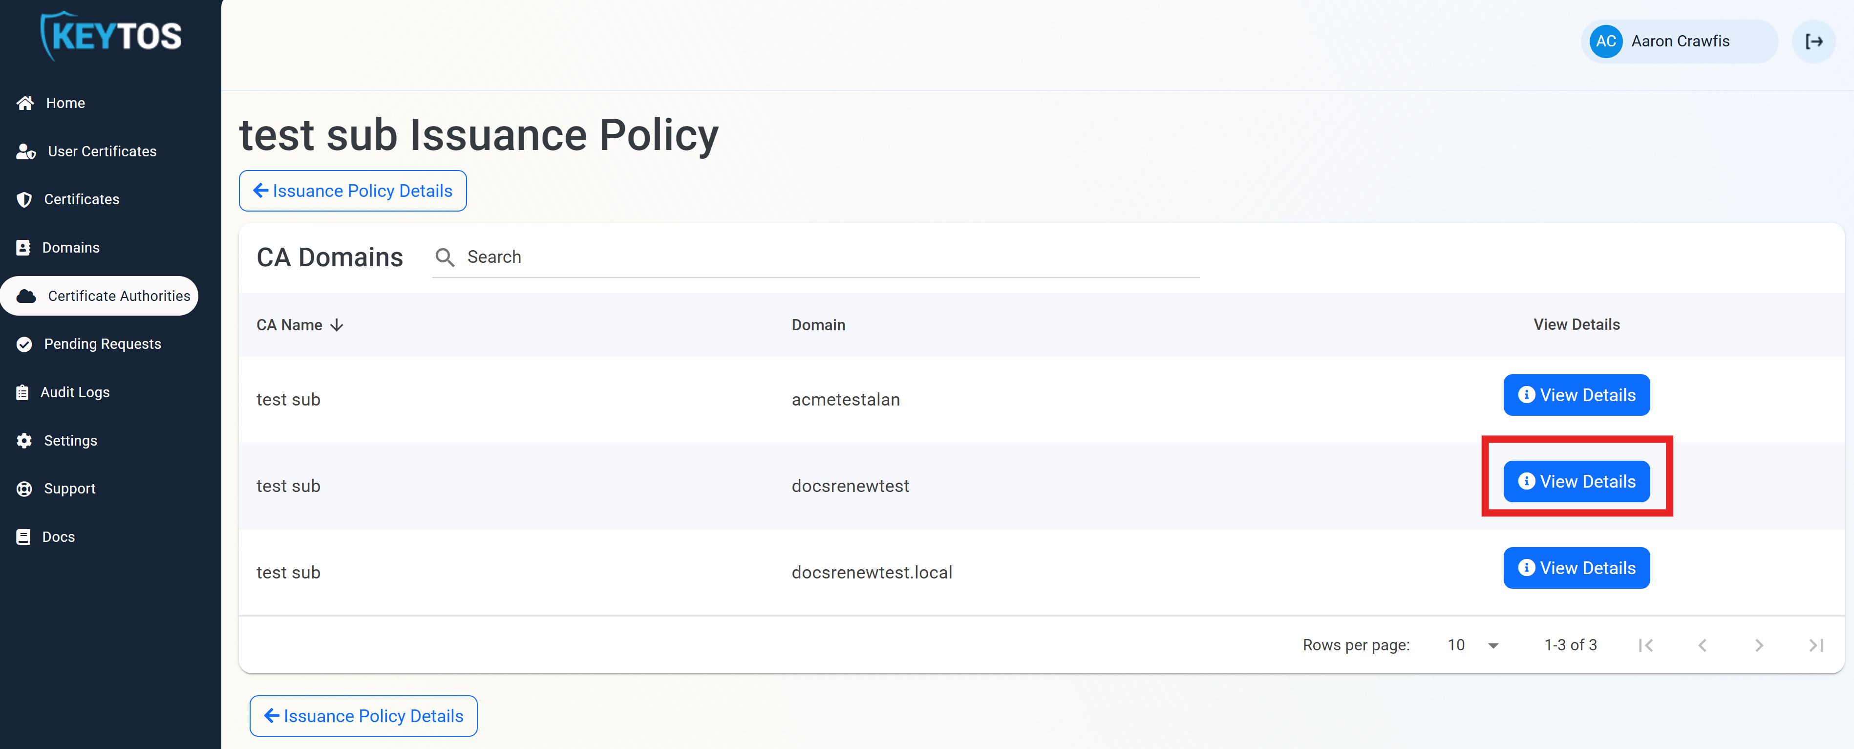This screenshot has height=749, width=1854.
Task: Open the Support page
Action: [68, 488]
